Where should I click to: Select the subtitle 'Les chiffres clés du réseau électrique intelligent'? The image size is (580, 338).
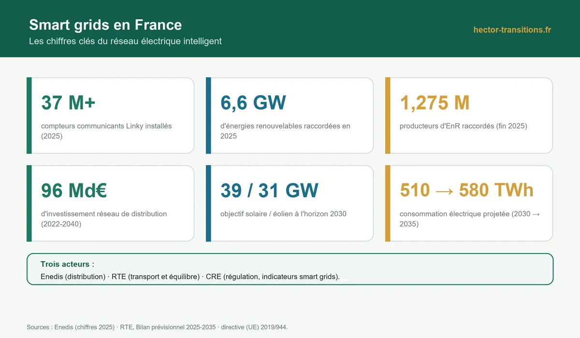coord(125,42)
